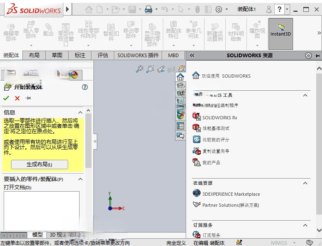
Task: Switch to the 布局 tab
Action: [x=34, y=55]
